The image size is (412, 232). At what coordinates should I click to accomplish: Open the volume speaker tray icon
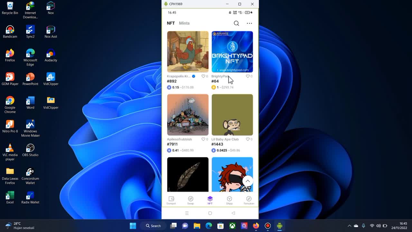point(379,226)
